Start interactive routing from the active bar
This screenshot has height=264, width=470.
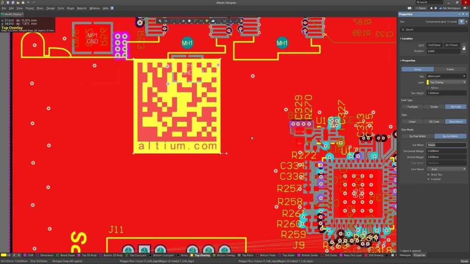195,21
